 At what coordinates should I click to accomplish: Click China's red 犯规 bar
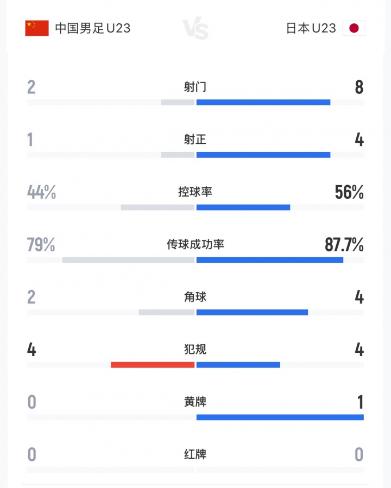tap(153, 365)
